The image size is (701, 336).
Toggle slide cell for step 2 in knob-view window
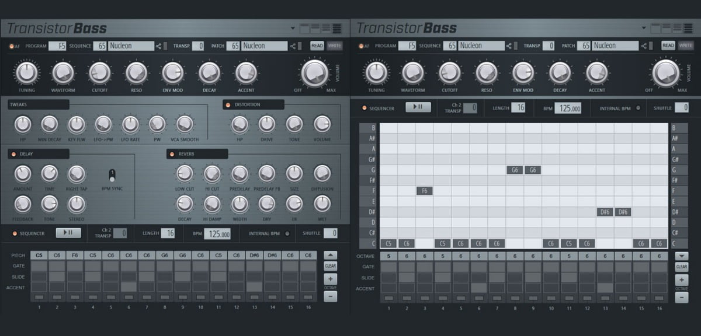coord(57,276)
